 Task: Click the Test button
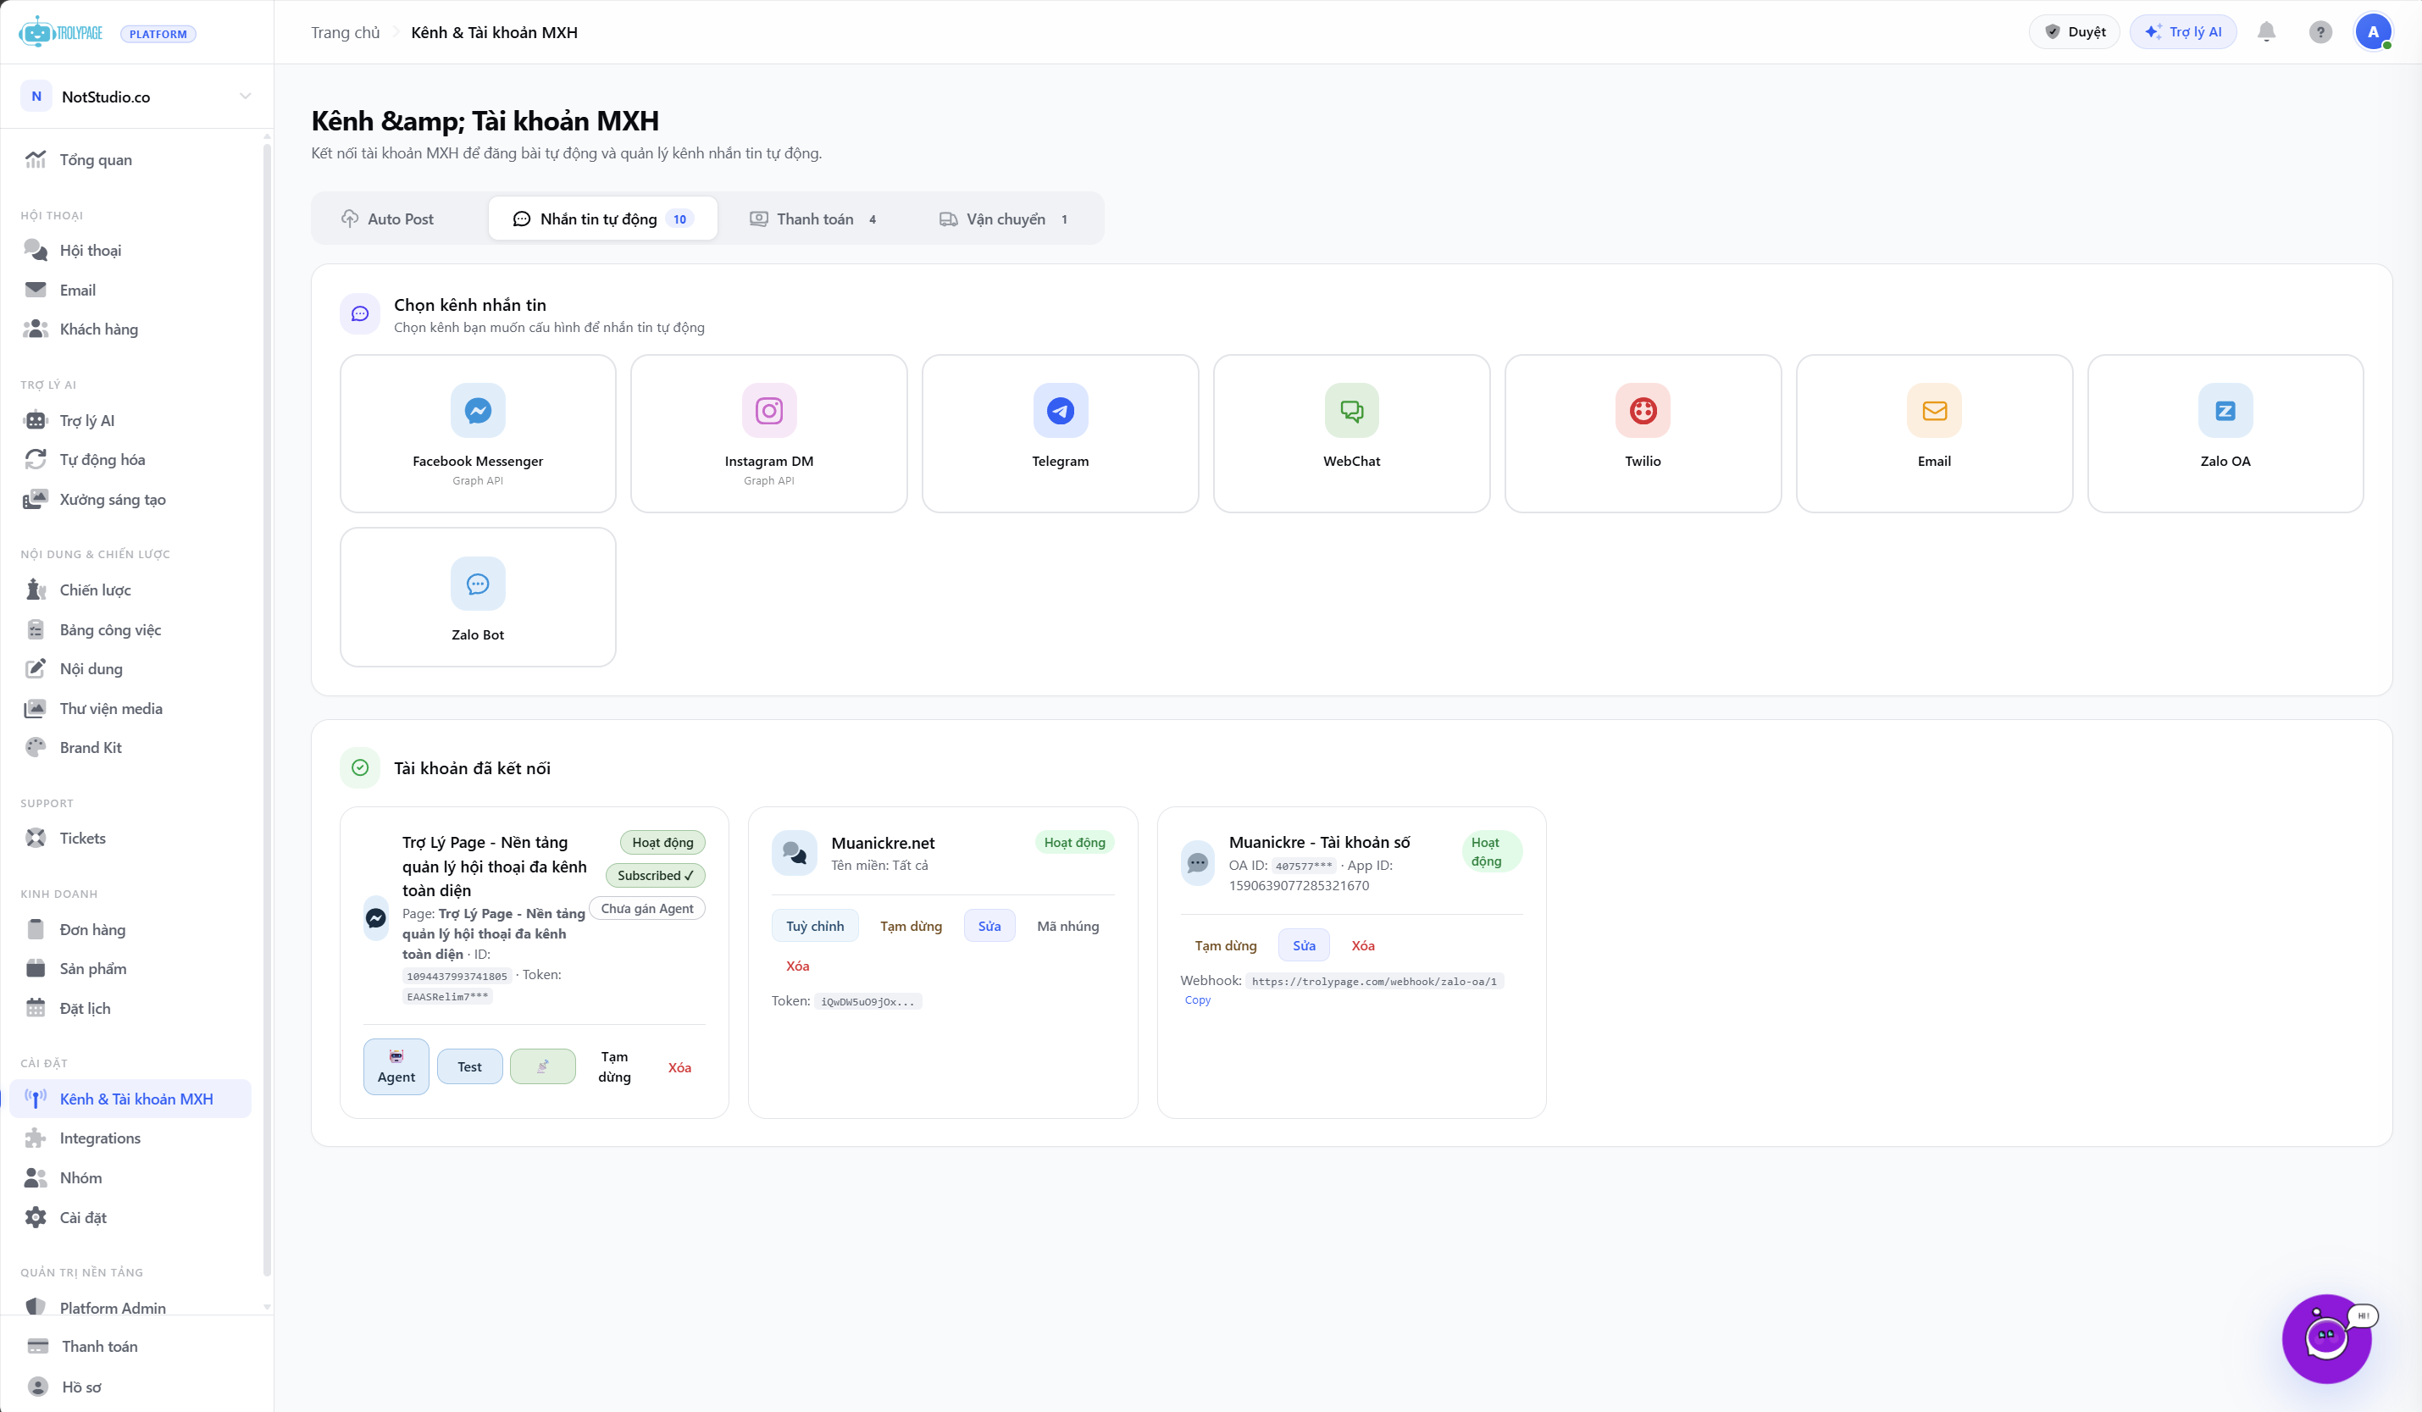(470, 1066)
